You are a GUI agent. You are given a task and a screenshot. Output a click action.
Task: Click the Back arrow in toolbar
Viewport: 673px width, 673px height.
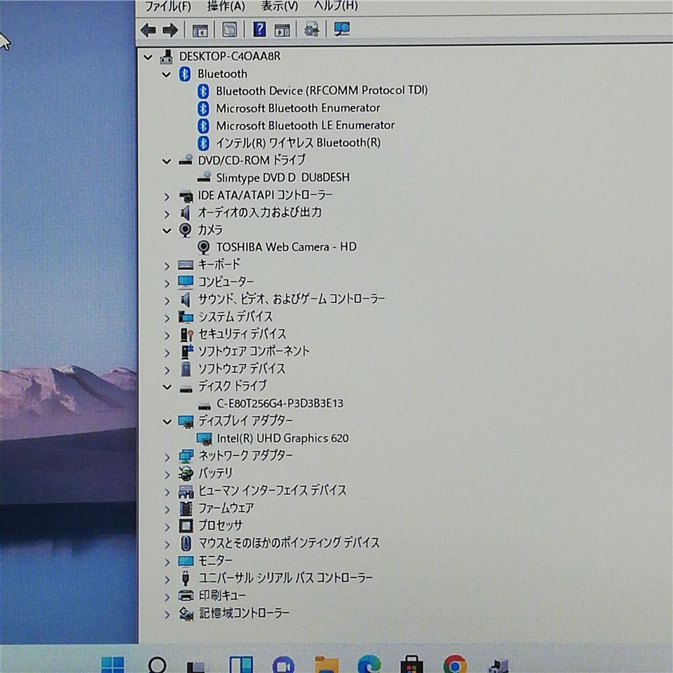(148, 30)
